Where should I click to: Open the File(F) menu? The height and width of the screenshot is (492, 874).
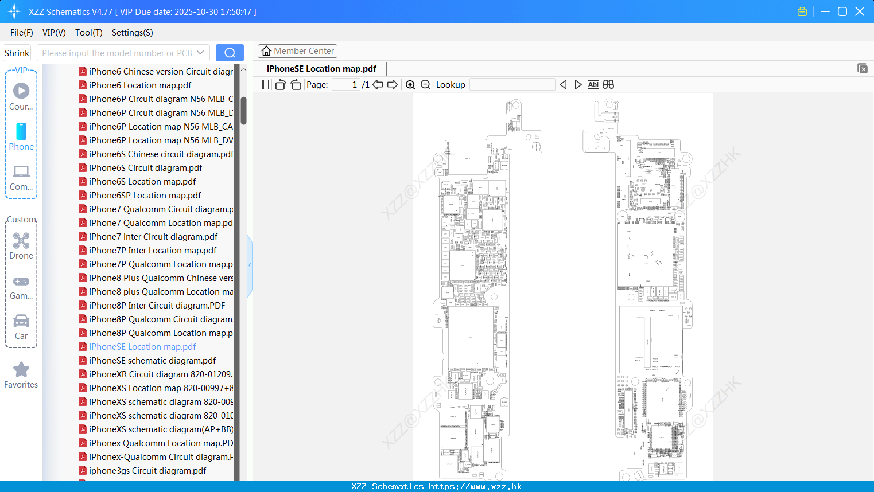[x=22, y=33]
